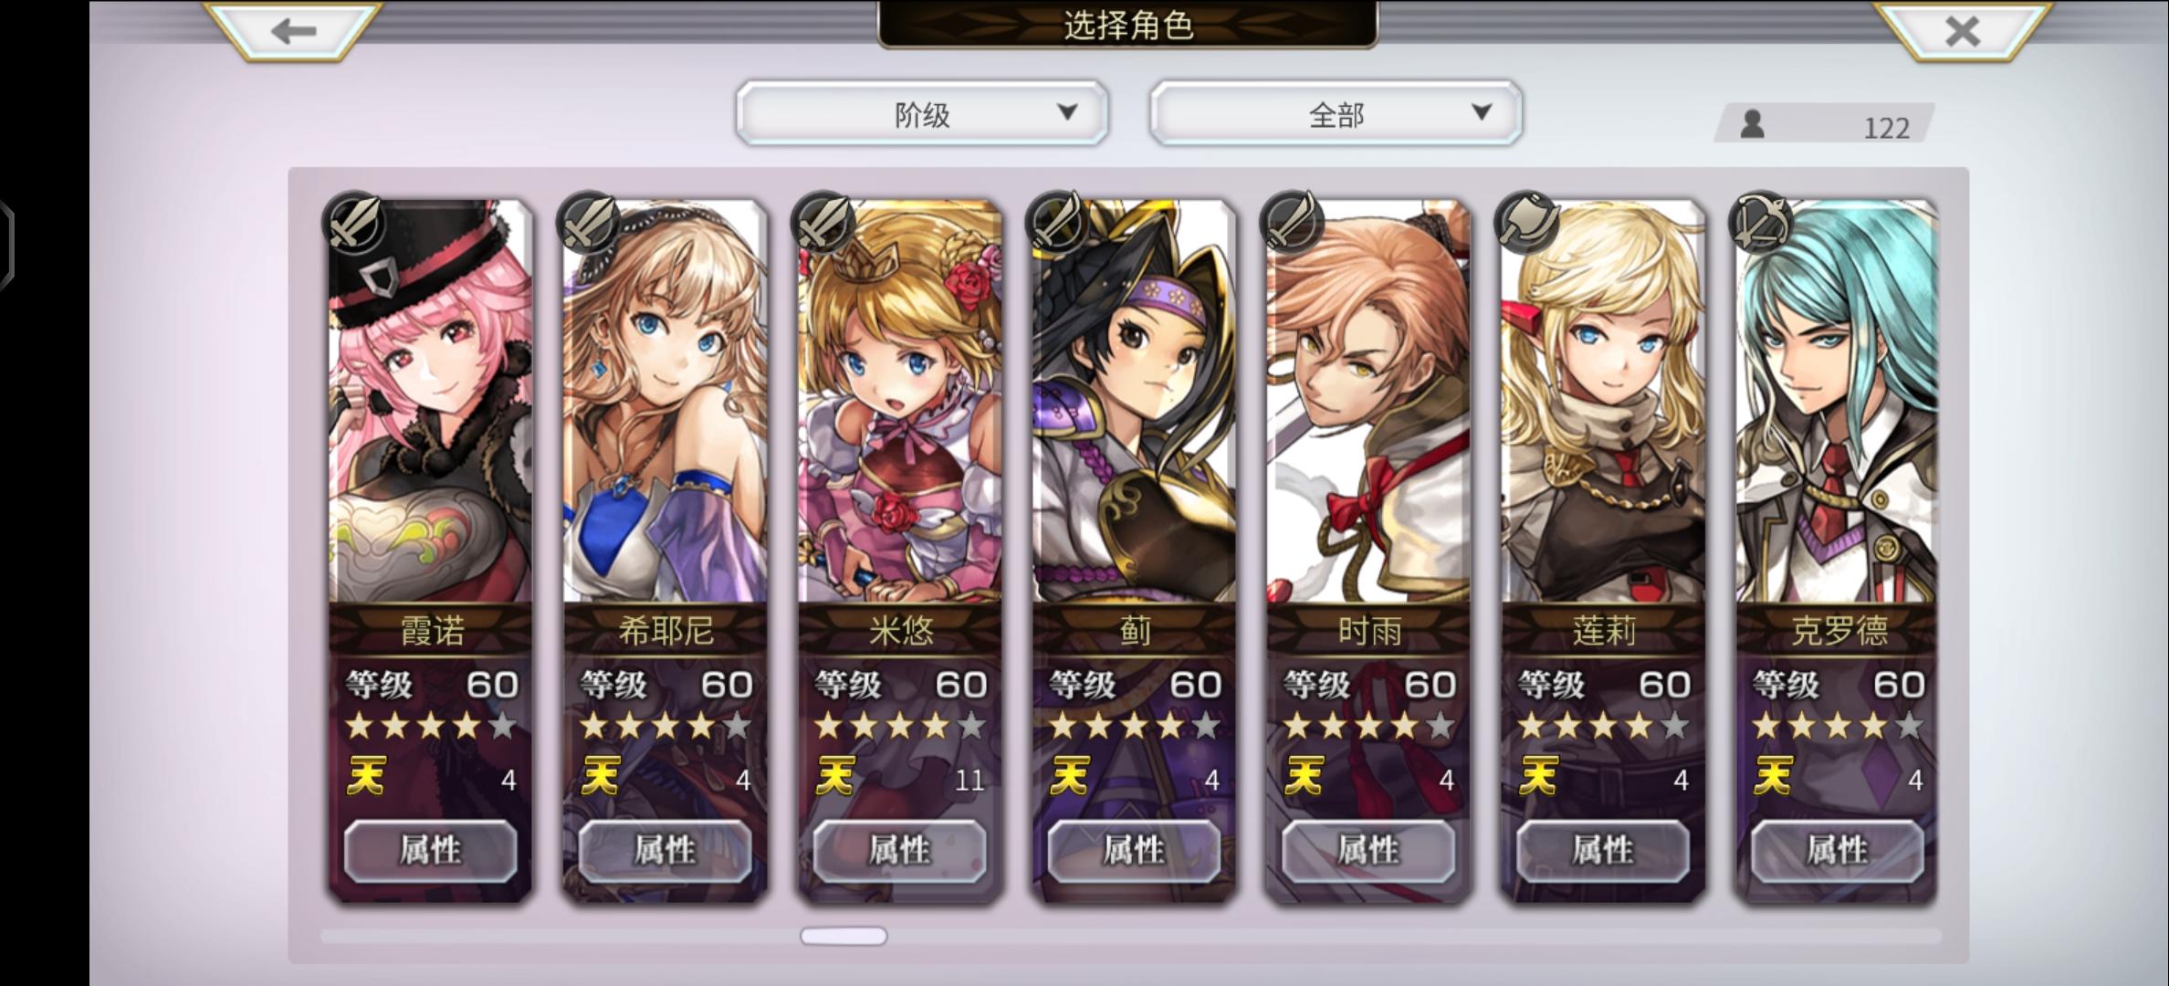This screenshot has width=2169, height=986.
Task: Select the 米悠 character portrait
Action: point(899,402)
